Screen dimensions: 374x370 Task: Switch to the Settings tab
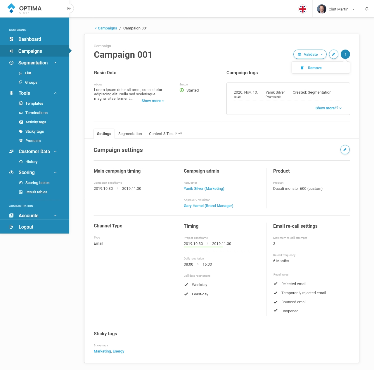click(x=104, y=134)
